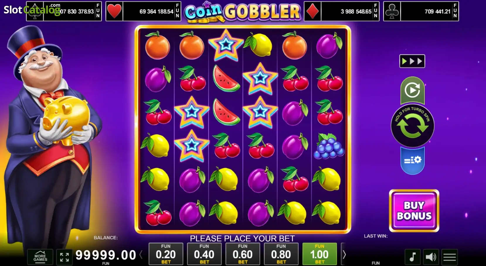This screenshot has width=486, height=266.
Task: Toggle fullscreen with the arrows icon
Action: click(x=64, y=257)
